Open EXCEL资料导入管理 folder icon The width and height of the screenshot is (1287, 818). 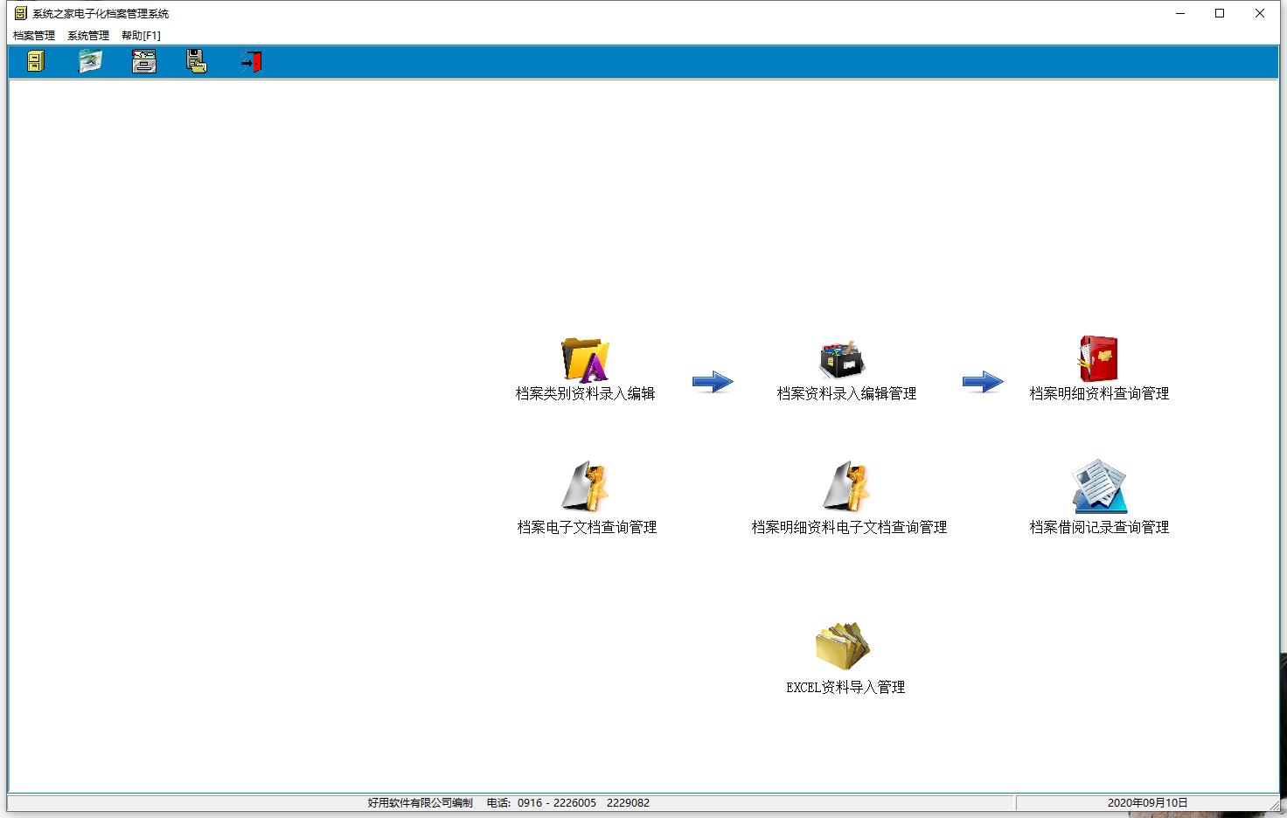coord(842,646)
